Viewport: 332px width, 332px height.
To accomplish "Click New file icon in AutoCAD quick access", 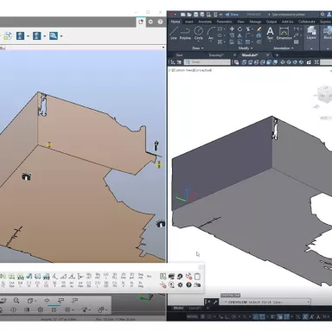I will tap(182, 15).
